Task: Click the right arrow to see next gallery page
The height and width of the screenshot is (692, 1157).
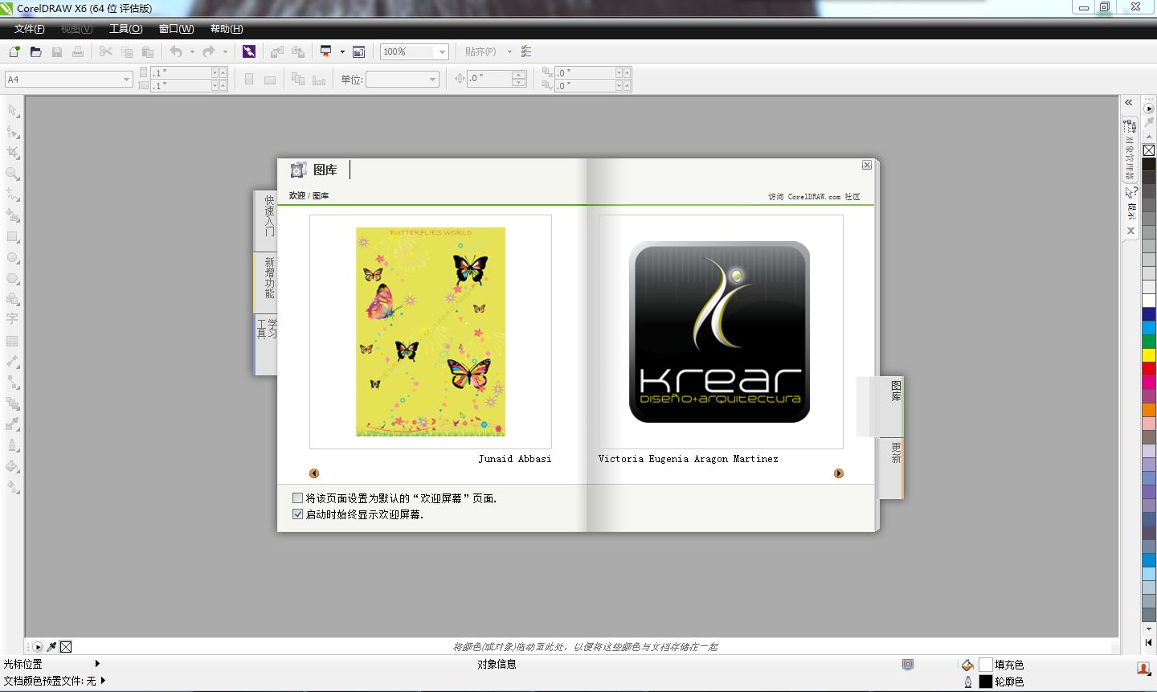Action: point(838,473)
